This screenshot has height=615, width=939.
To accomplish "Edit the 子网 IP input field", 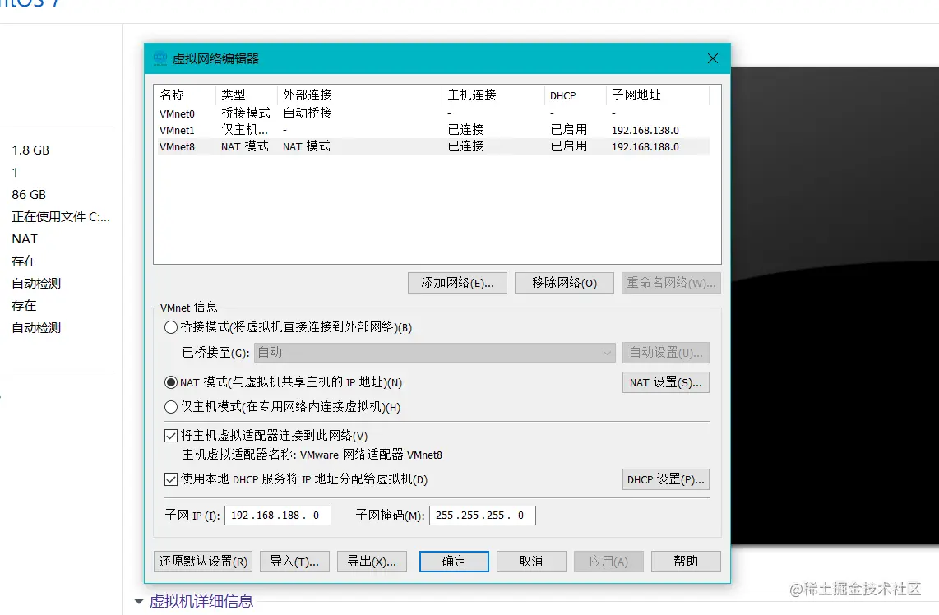I will pyautogui.click(x=278, y=515).
